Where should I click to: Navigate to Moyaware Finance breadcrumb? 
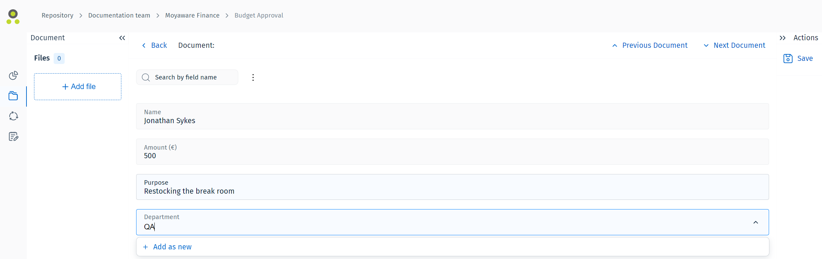pos(192,15)
